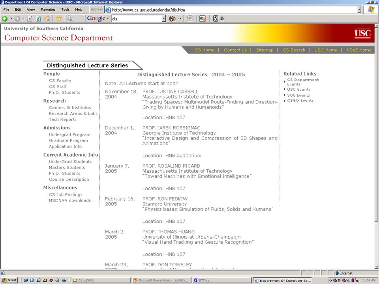Print the page with printer icon
The image size is (379, 284).
click(x=69, y=19)
